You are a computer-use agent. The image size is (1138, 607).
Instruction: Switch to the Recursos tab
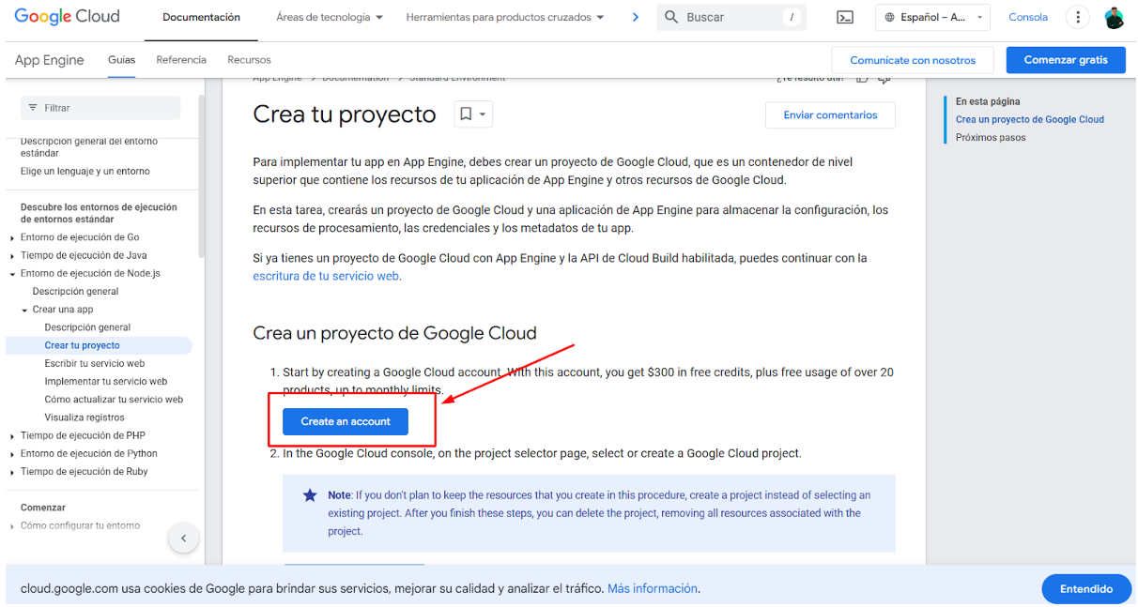point(249,60)
